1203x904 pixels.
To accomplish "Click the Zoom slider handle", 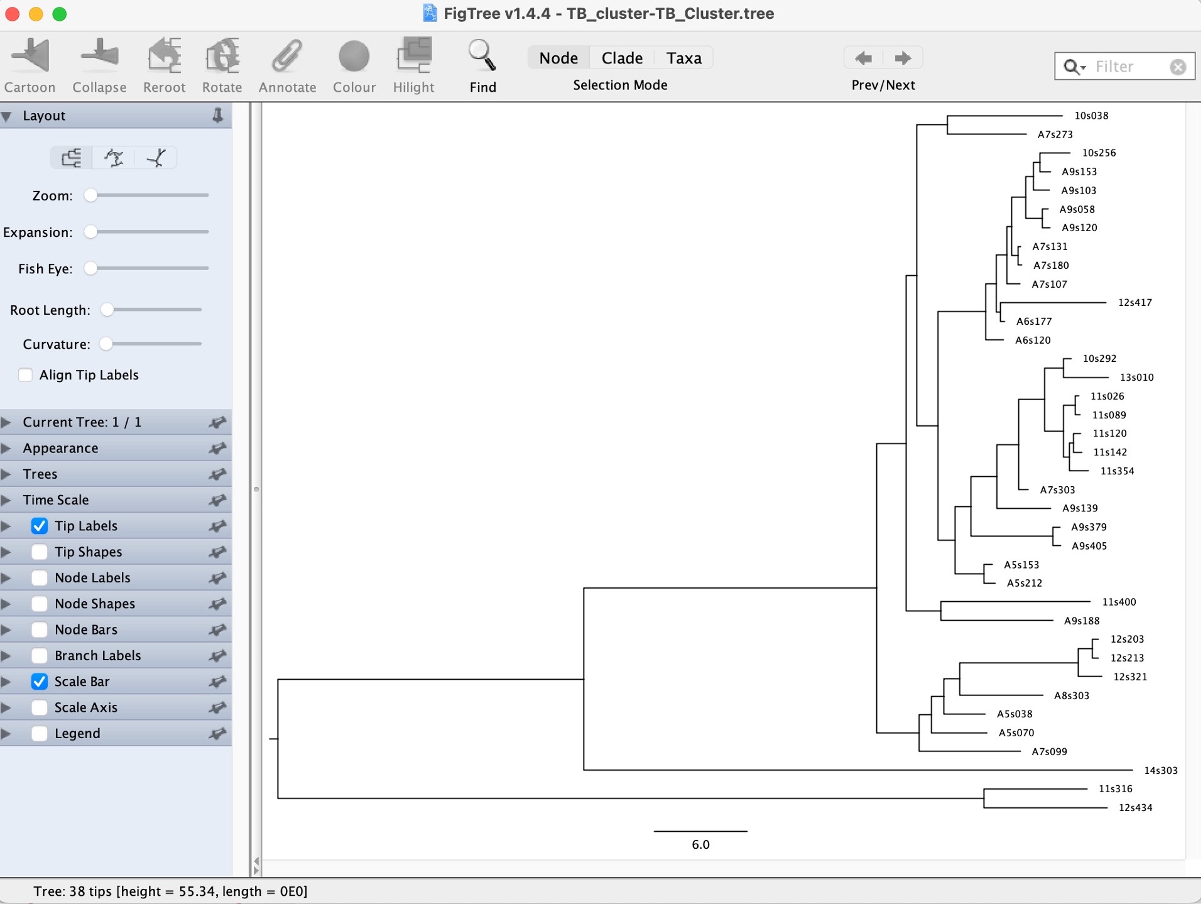I will click(91, 195).
